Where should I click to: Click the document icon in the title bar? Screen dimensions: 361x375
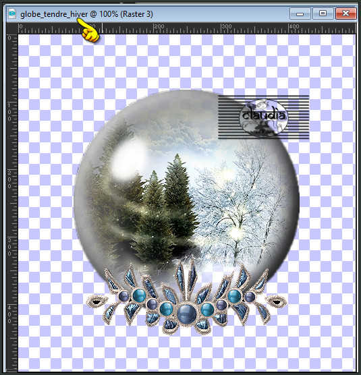coord(12,13)
